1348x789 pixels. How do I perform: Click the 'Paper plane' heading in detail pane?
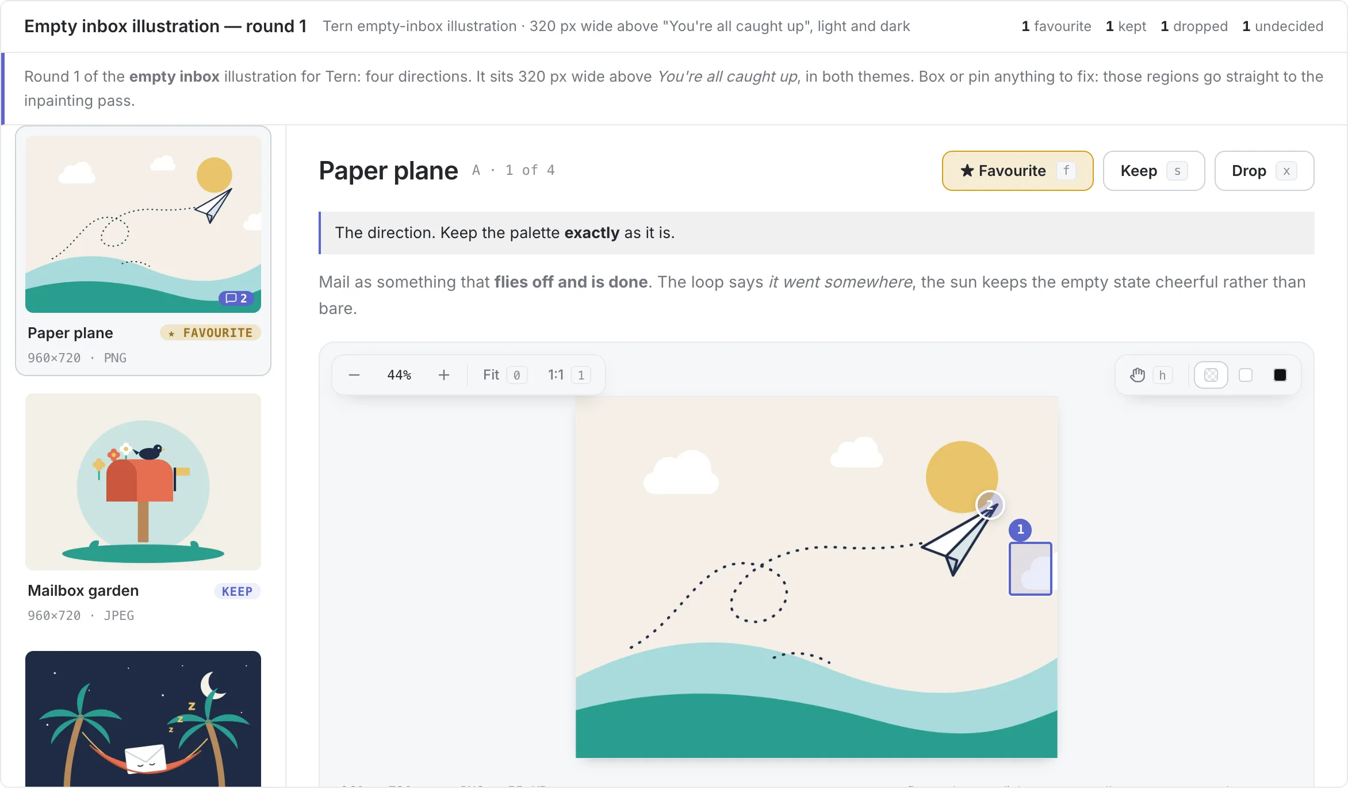(388, 171)
